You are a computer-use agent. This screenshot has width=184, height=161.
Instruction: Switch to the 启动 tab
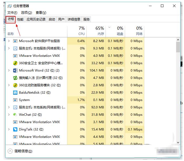pyautogui.click(x=52, y=19)
